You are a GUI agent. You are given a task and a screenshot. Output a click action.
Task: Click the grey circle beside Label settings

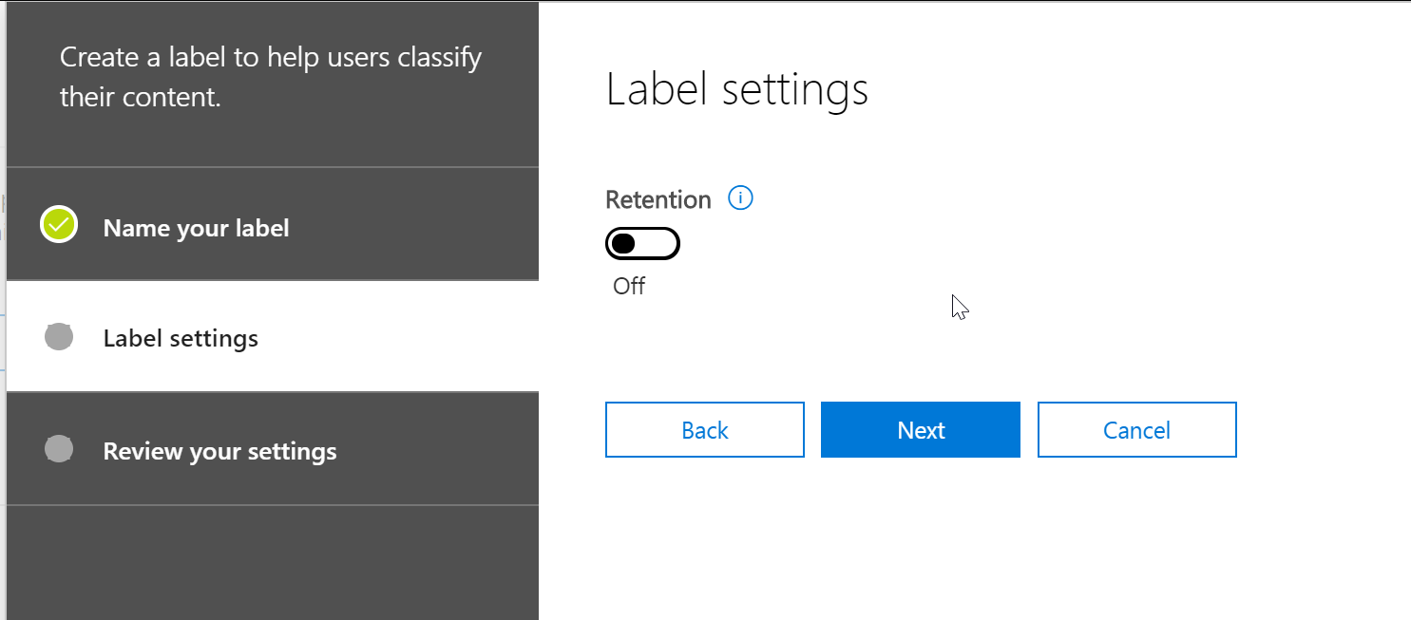[59, 337]
